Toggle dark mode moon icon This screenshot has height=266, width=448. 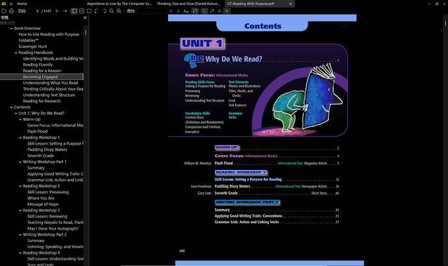click(205, 11)
